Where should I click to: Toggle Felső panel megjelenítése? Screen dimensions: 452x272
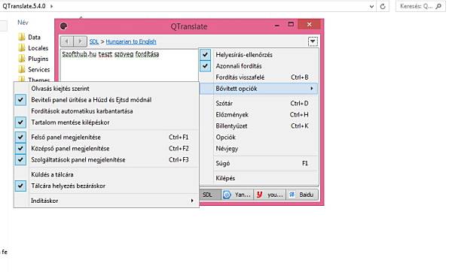coord(106,138)
